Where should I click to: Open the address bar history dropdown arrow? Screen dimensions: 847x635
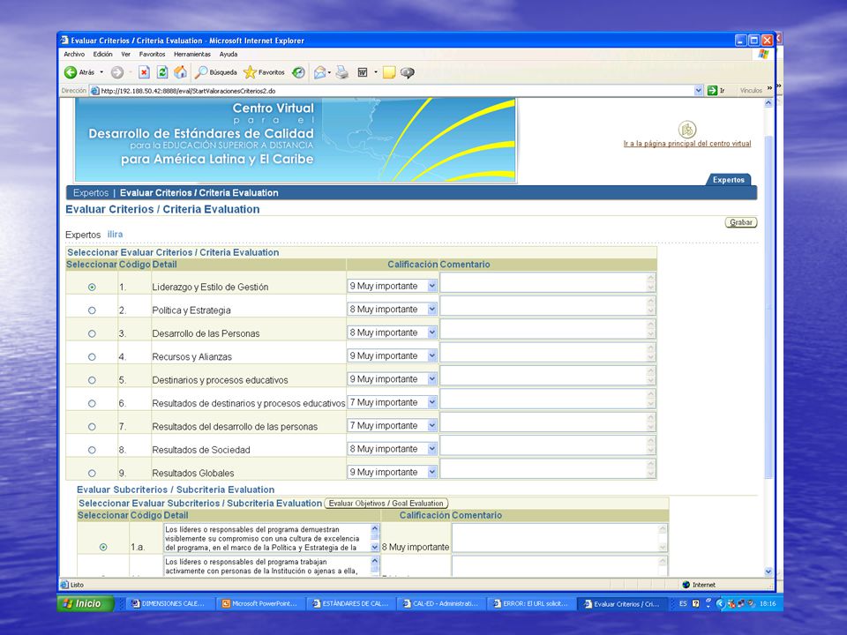(x=699, y=91)
